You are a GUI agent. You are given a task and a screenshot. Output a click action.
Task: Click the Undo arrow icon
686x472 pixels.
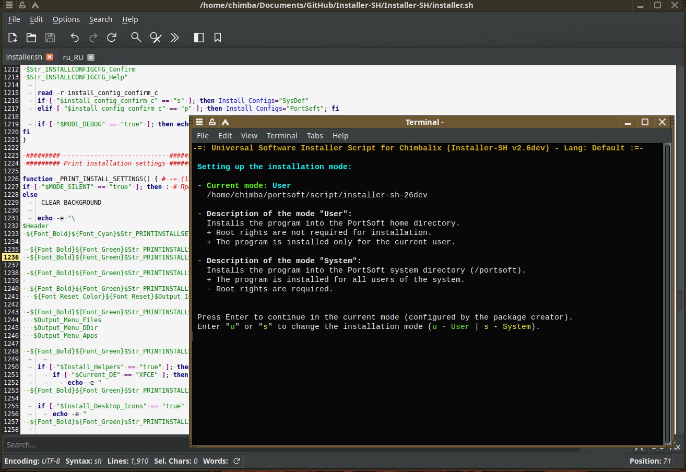(75, 38)
